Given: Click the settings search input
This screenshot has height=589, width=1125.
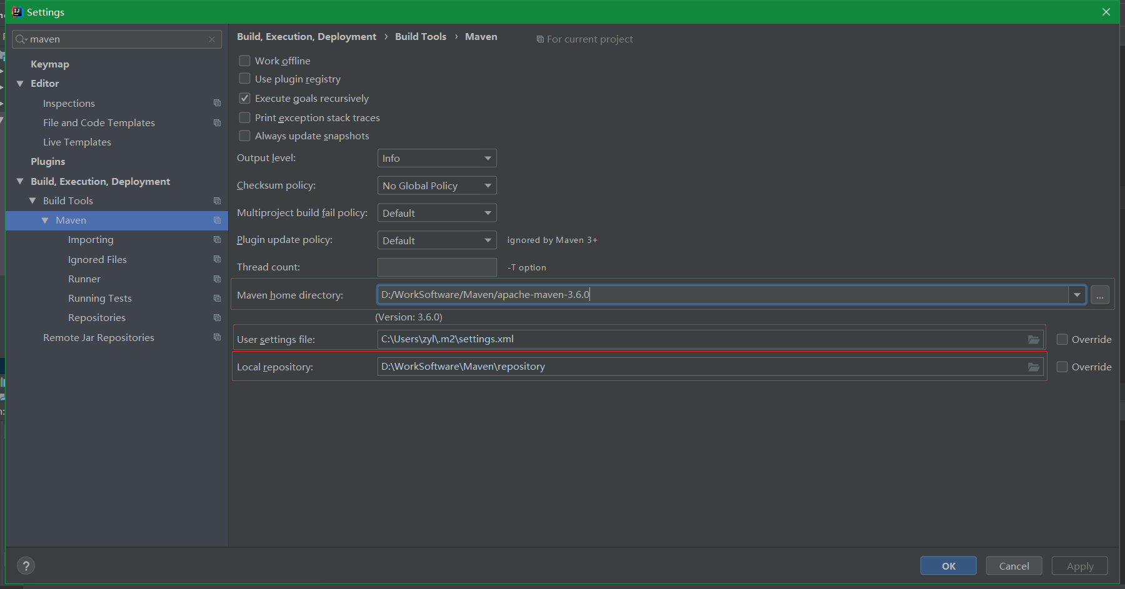Looking at the screenshot, I should pos(117,39).
